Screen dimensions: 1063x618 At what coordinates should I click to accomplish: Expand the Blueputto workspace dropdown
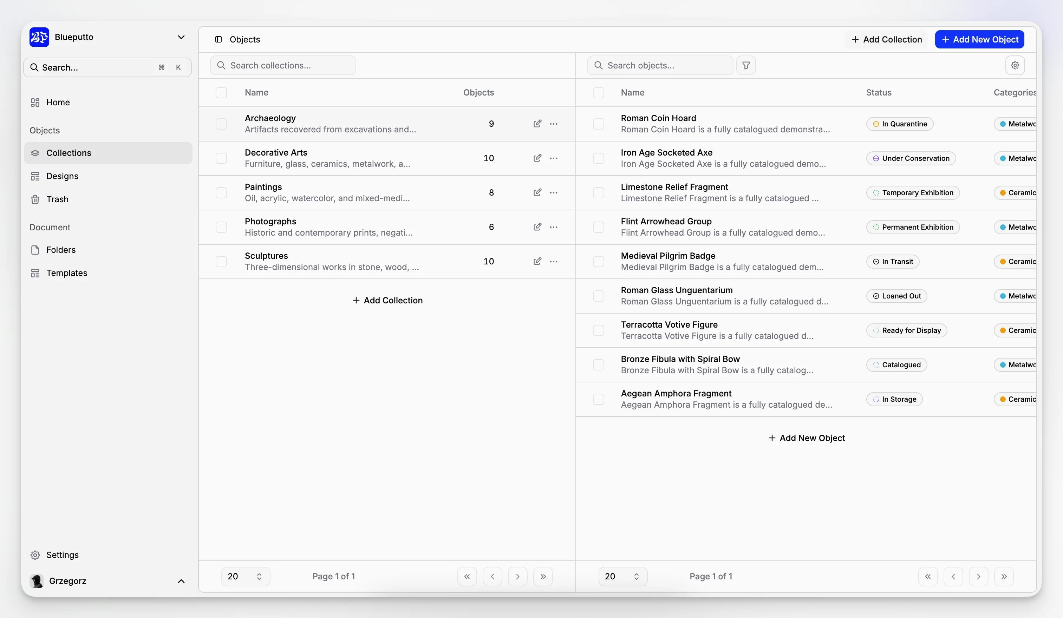181,37
